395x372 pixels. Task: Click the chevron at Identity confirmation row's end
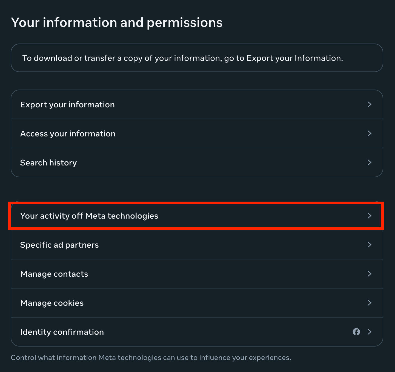(369, 332)
